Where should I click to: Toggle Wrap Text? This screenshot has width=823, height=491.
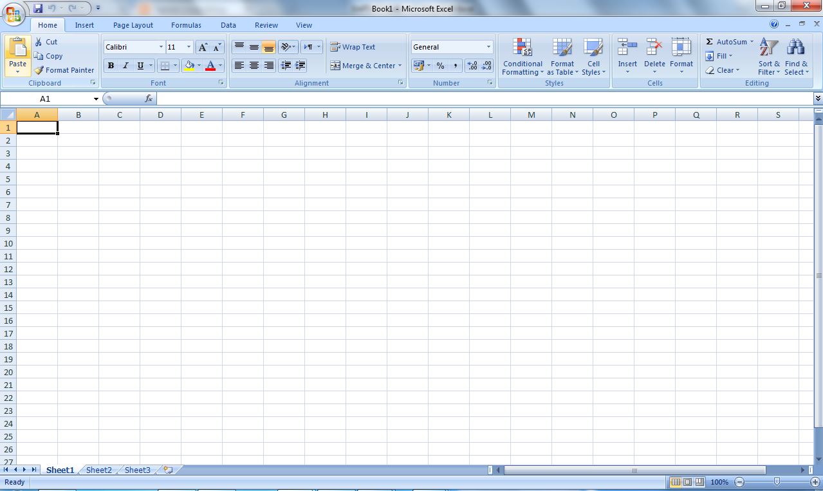coord(353,47)
